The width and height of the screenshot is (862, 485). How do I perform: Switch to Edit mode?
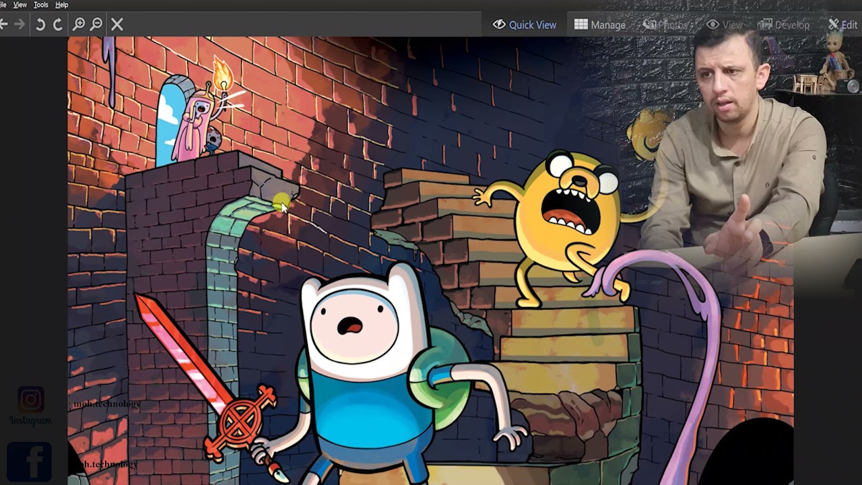[843, 25]
